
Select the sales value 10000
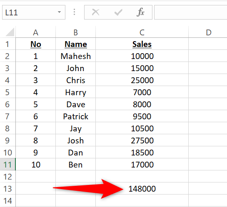[x=142, y=56]
